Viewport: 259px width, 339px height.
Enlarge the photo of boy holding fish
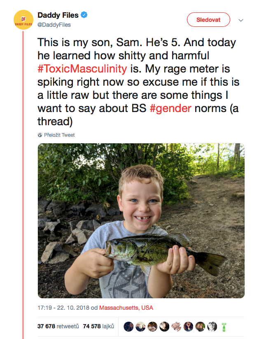tap(141, 221)
